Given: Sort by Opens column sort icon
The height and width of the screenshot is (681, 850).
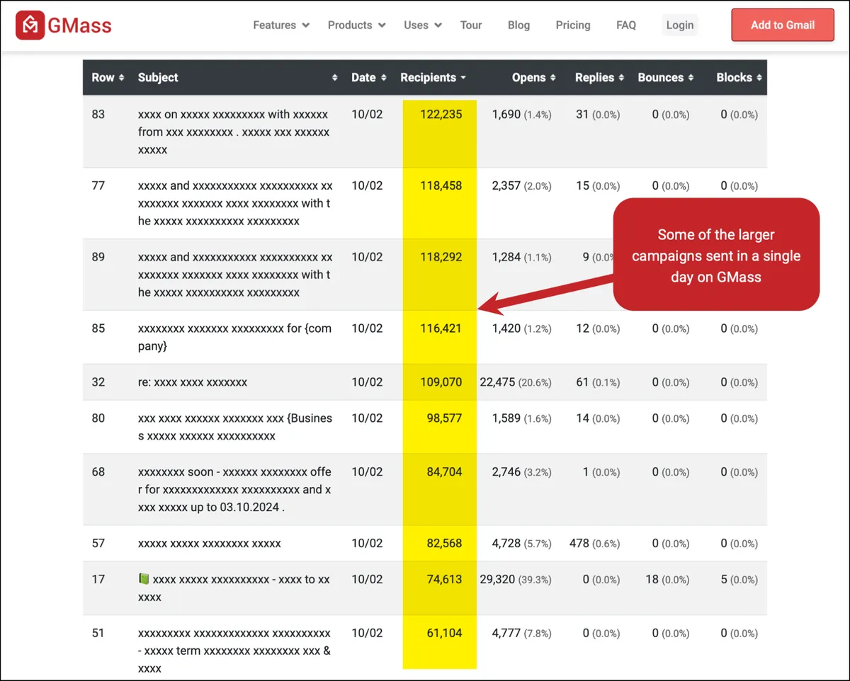Looking at the screenshot, I should point(553,78).
